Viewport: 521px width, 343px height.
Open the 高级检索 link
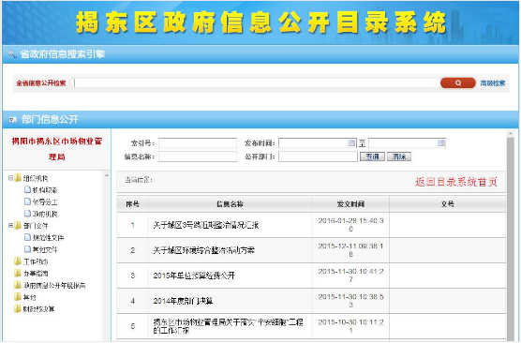coord(493,83)
